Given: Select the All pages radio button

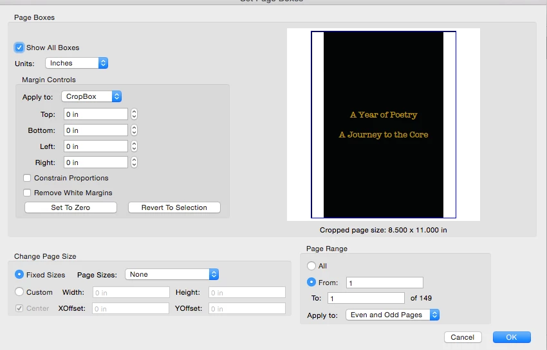Looking at the screenshot, I should (311, 266).
